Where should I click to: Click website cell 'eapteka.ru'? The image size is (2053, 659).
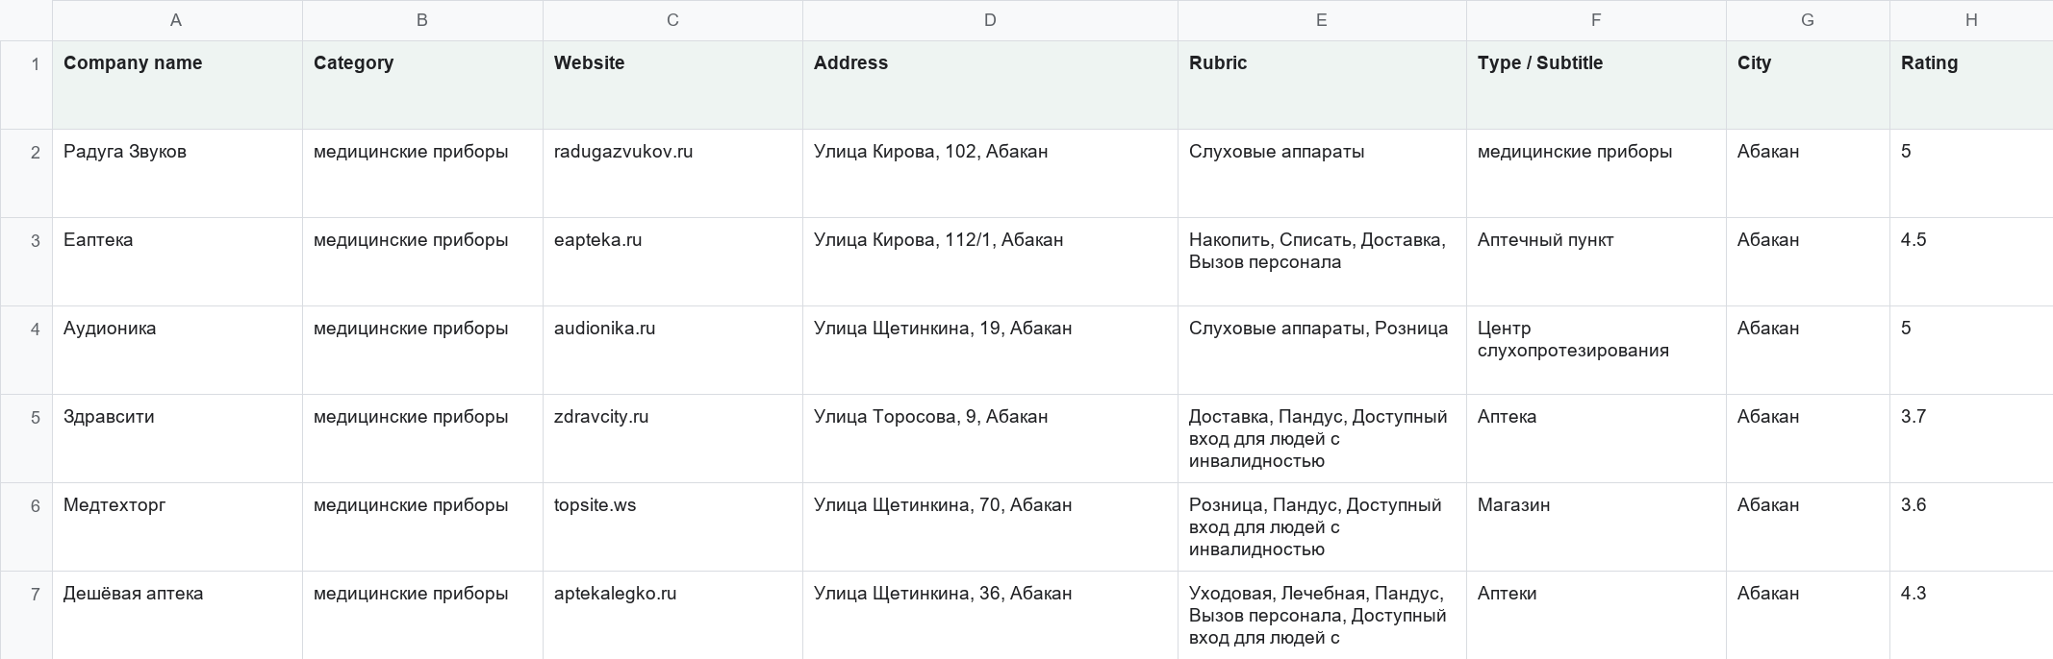coord(672,261)
